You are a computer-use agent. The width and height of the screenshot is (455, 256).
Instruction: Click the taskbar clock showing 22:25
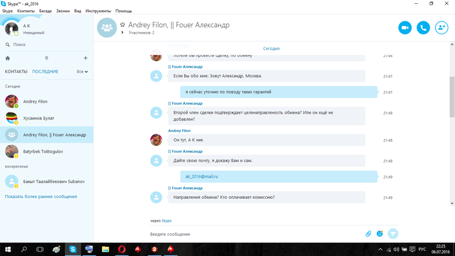pyautogui.click(x=441, y=250)
